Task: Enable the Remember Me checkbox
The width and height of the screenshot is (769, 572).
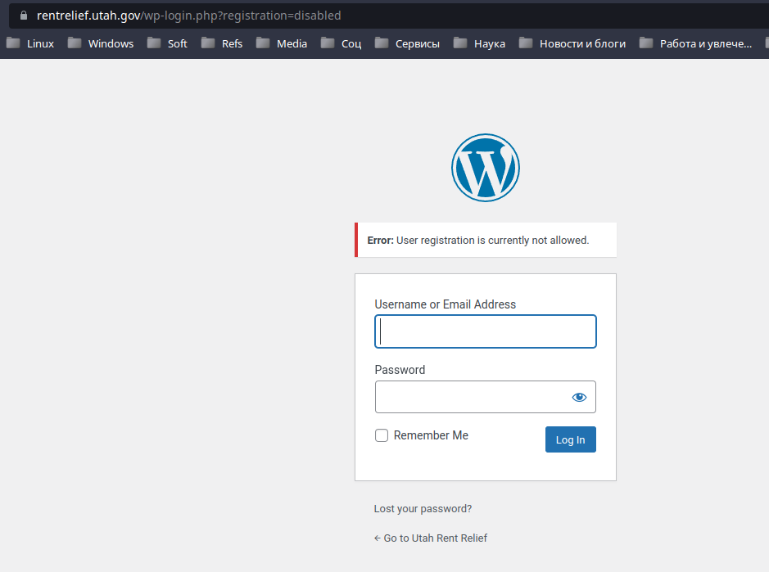Action: tap(382, 435)
